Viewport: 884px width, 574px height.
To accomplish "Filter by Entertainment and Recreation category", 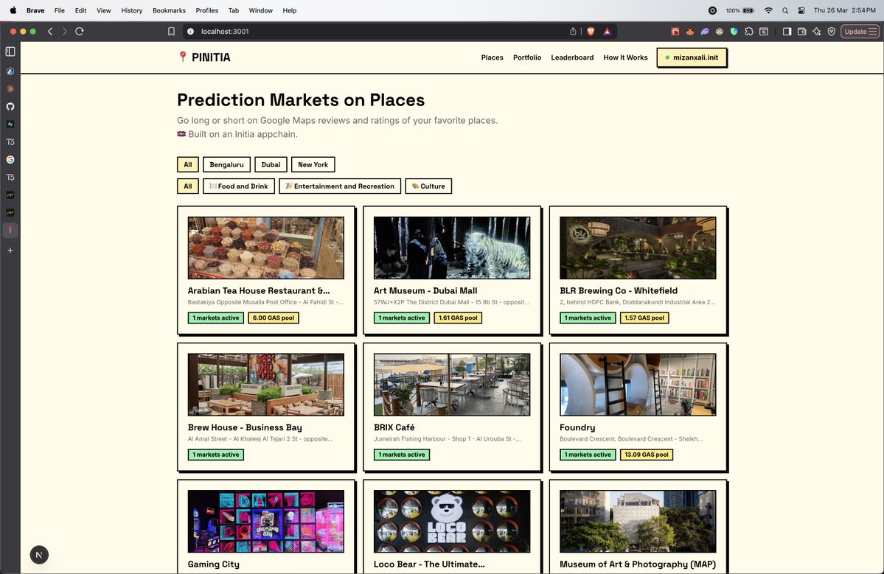I will (340, 186).
